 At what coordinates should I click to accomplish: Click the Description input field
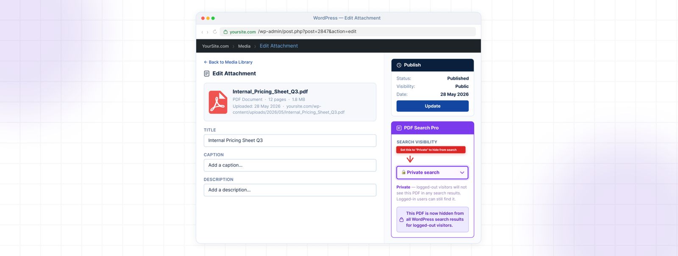click(290, 190)
